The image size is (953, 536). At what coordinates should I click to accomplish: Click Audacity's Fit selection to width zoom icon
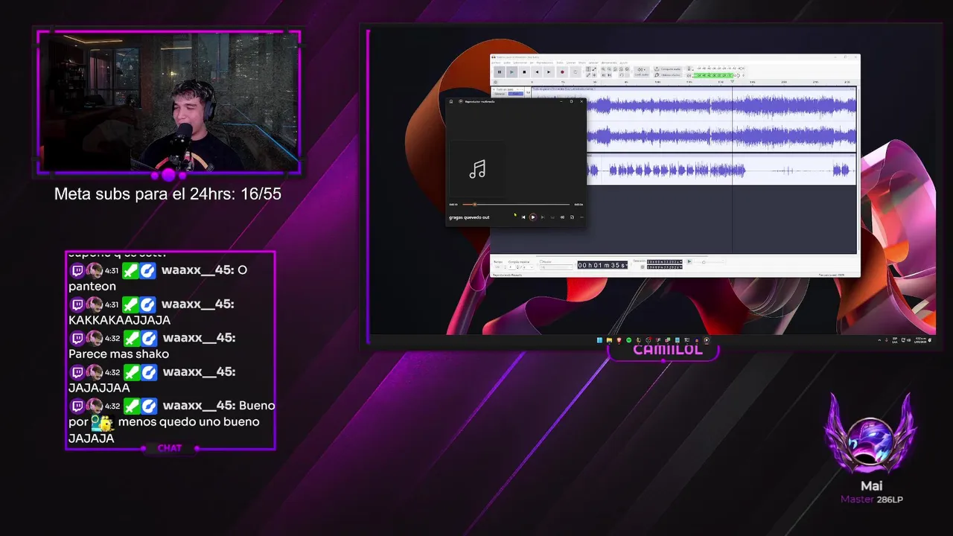615,69
